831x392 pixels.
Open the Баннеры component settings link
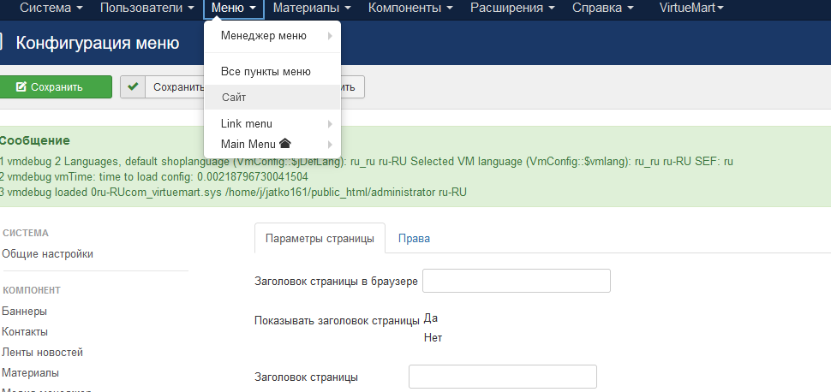[25, 311]
